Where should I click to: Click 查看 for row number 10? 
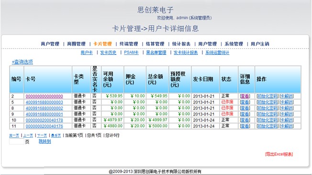click(x=245, y=120)
